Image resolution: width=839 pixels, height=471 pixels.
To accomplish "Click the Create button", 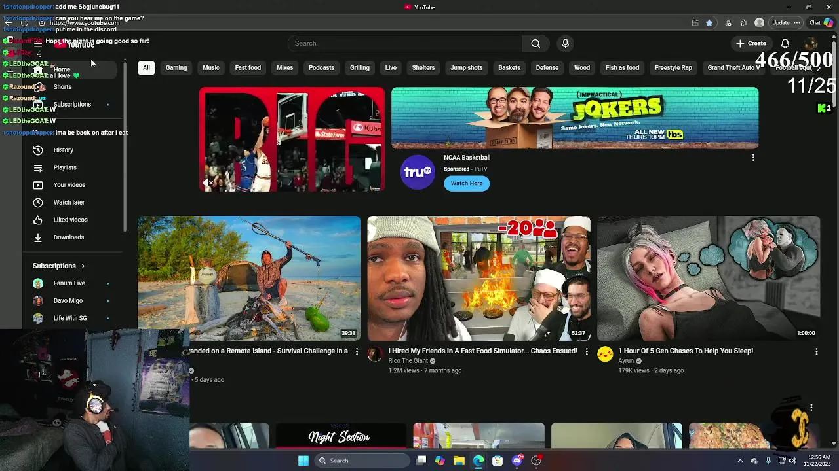I will coord(751,43).
